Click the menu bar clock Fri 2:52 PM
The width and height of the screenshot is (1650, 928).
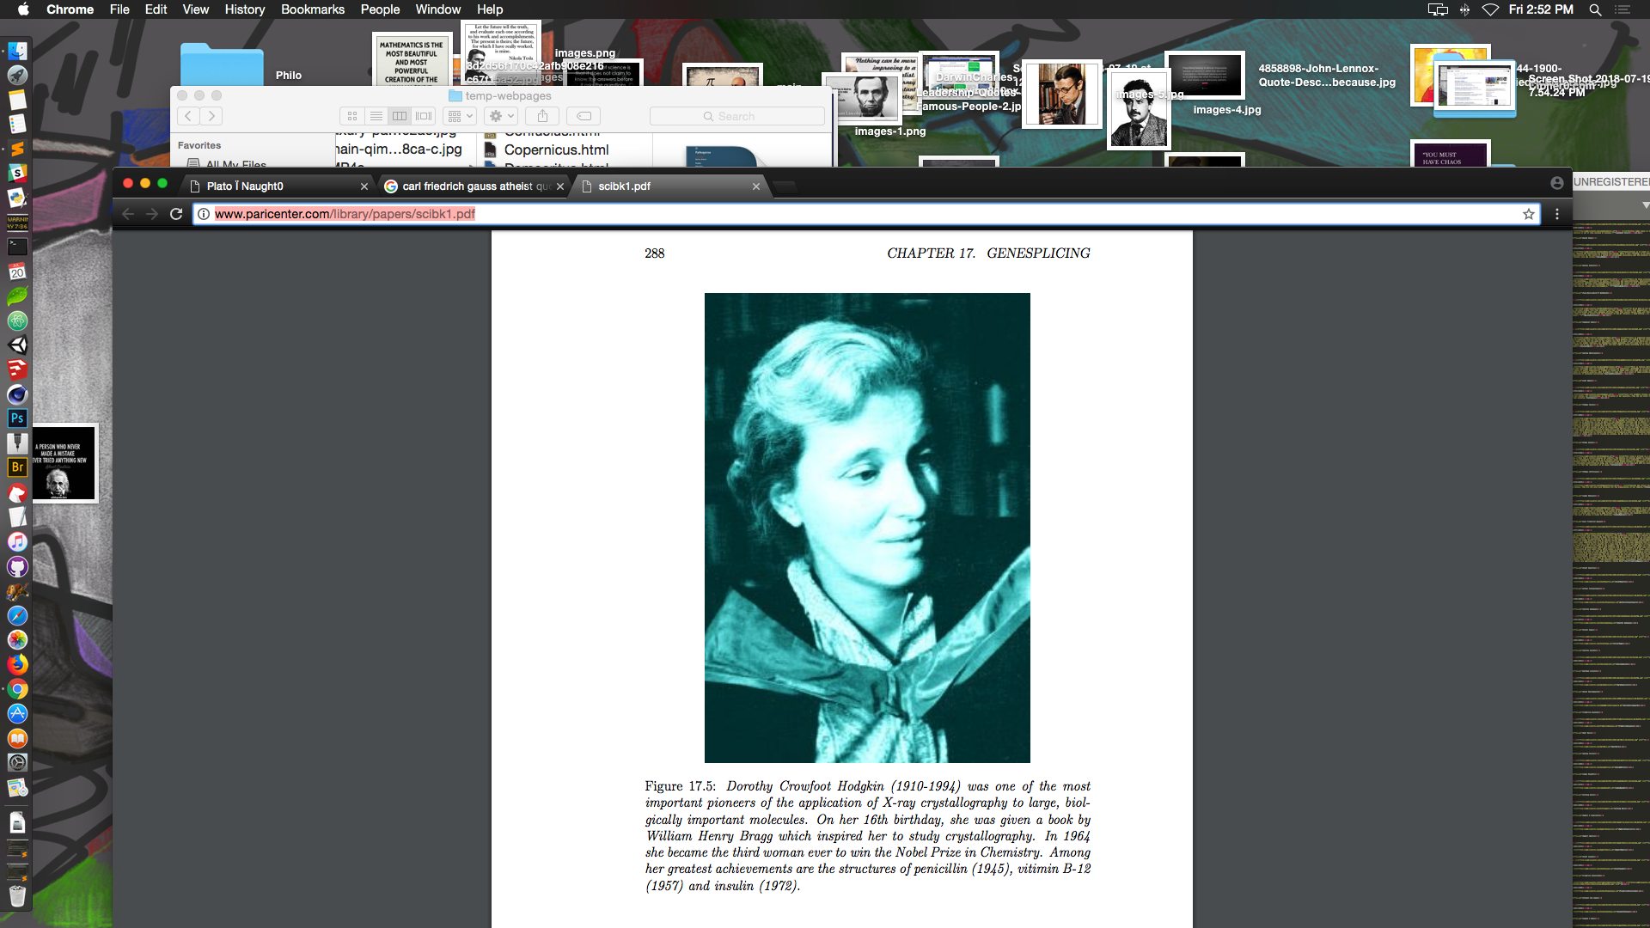pos(1541,9)
